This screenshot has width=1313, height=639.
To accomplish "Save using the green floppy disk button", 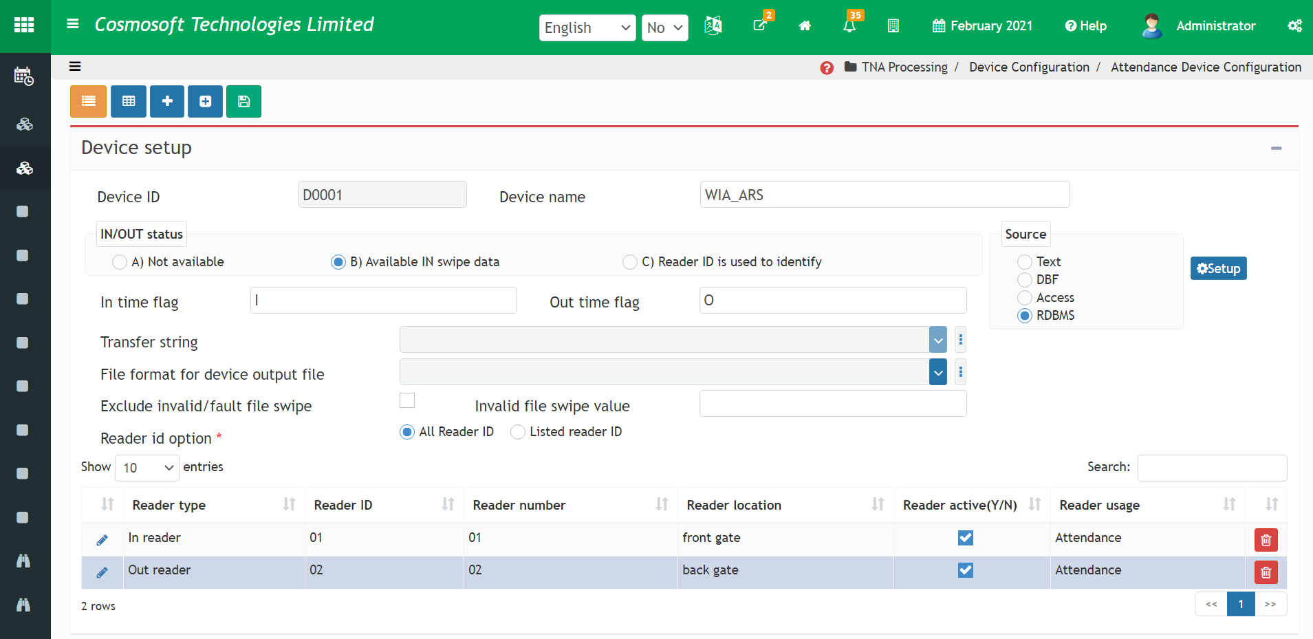I will pos(243,101).
